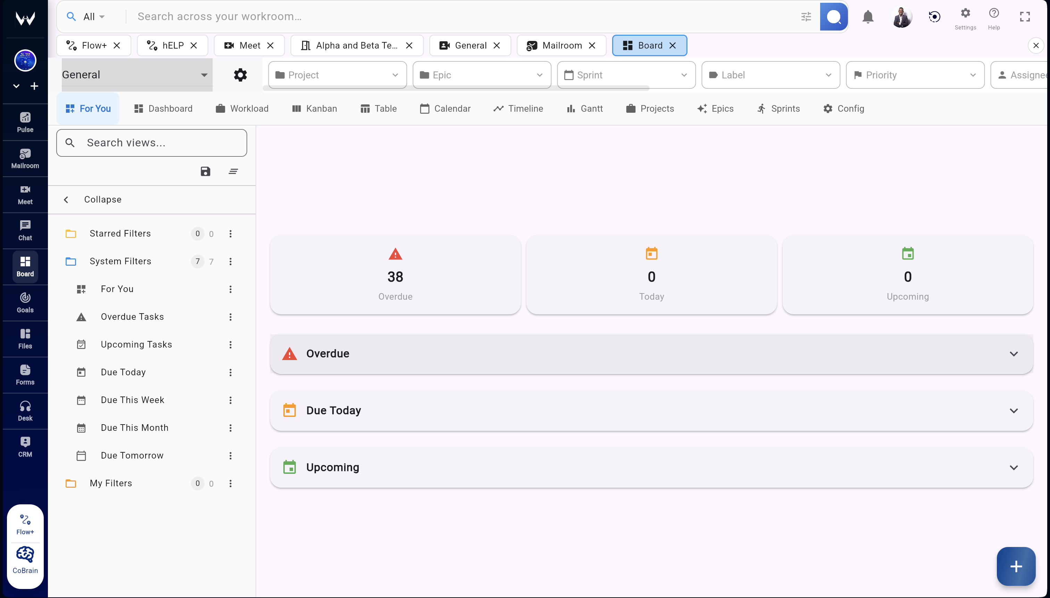Open the CoBrain assistant
1050x598 pixels.
pyautogui.click(x=25, y=560)
